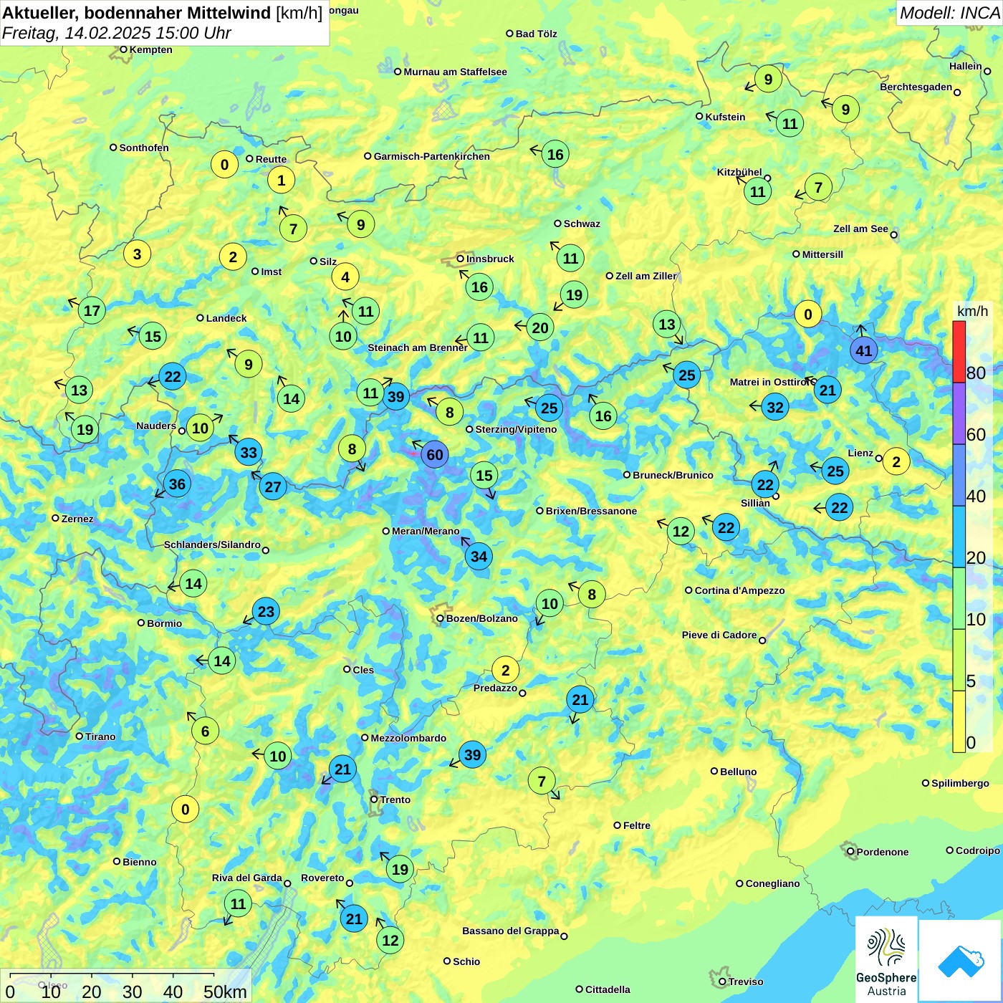Click the Belluno city label
Image resolution: width=1003 pixels, height=1003 pixels.
[738, 772]
